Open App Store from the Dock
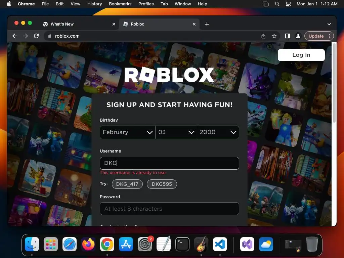This screenshot has width=344, height=258. tap(126, 244)
